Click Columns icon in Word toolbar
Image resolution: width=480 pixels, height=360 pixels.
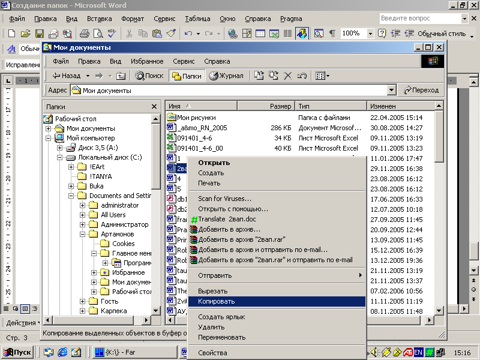287,34
